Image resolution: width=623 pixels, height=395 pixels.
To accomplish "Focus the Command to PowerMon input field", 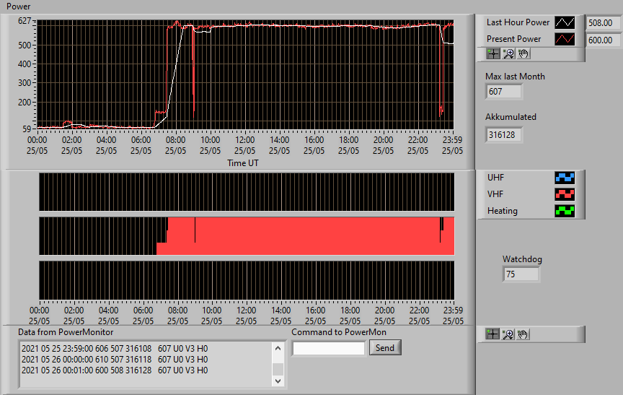I will click(329, 349).
